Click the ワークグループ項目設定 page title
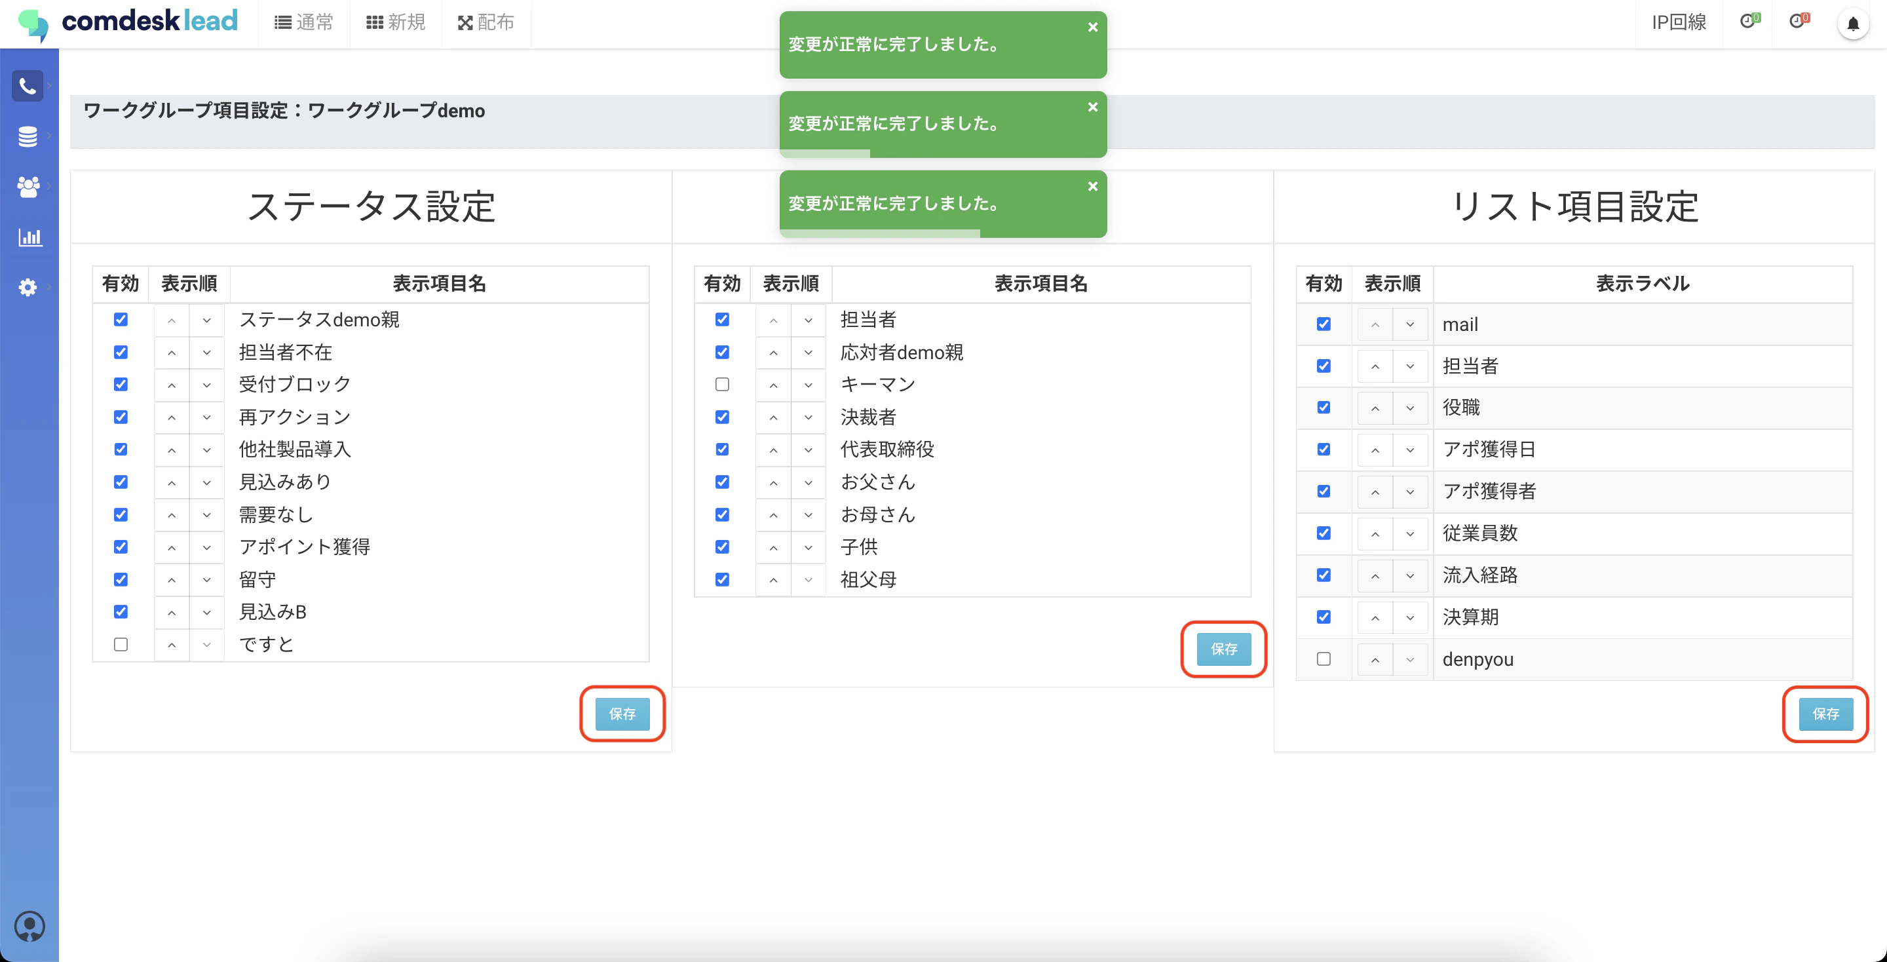The width and height of the screenshot is (1887, 962). [284, 111]
